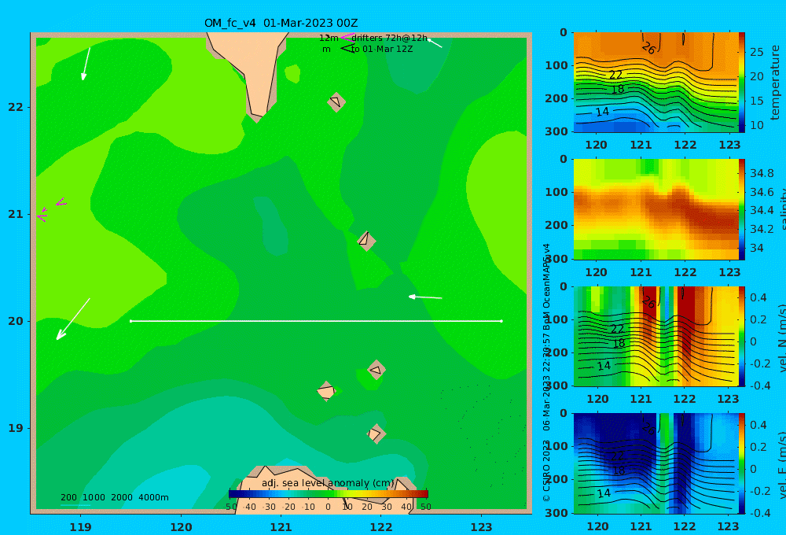This screenshot has width=786, height=535.
Task: Click the small island marker near latitude 22
Action: [x=336, y=101]
